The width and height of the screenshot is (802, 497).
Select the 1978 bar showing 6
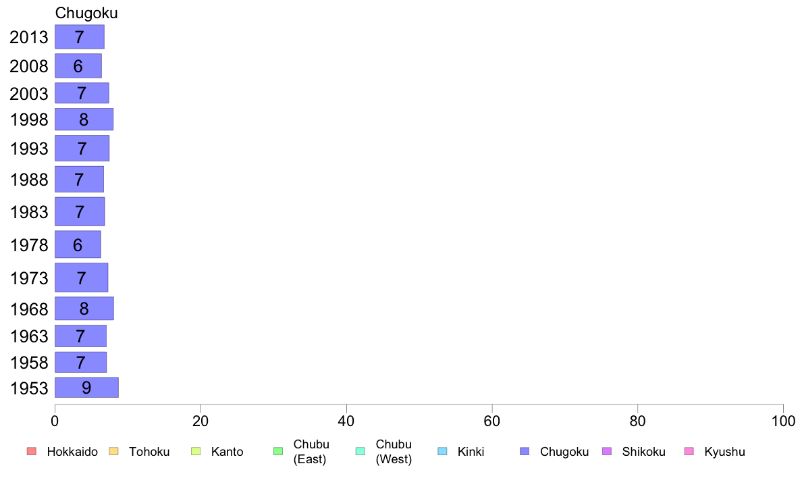(x=78, y=244)
